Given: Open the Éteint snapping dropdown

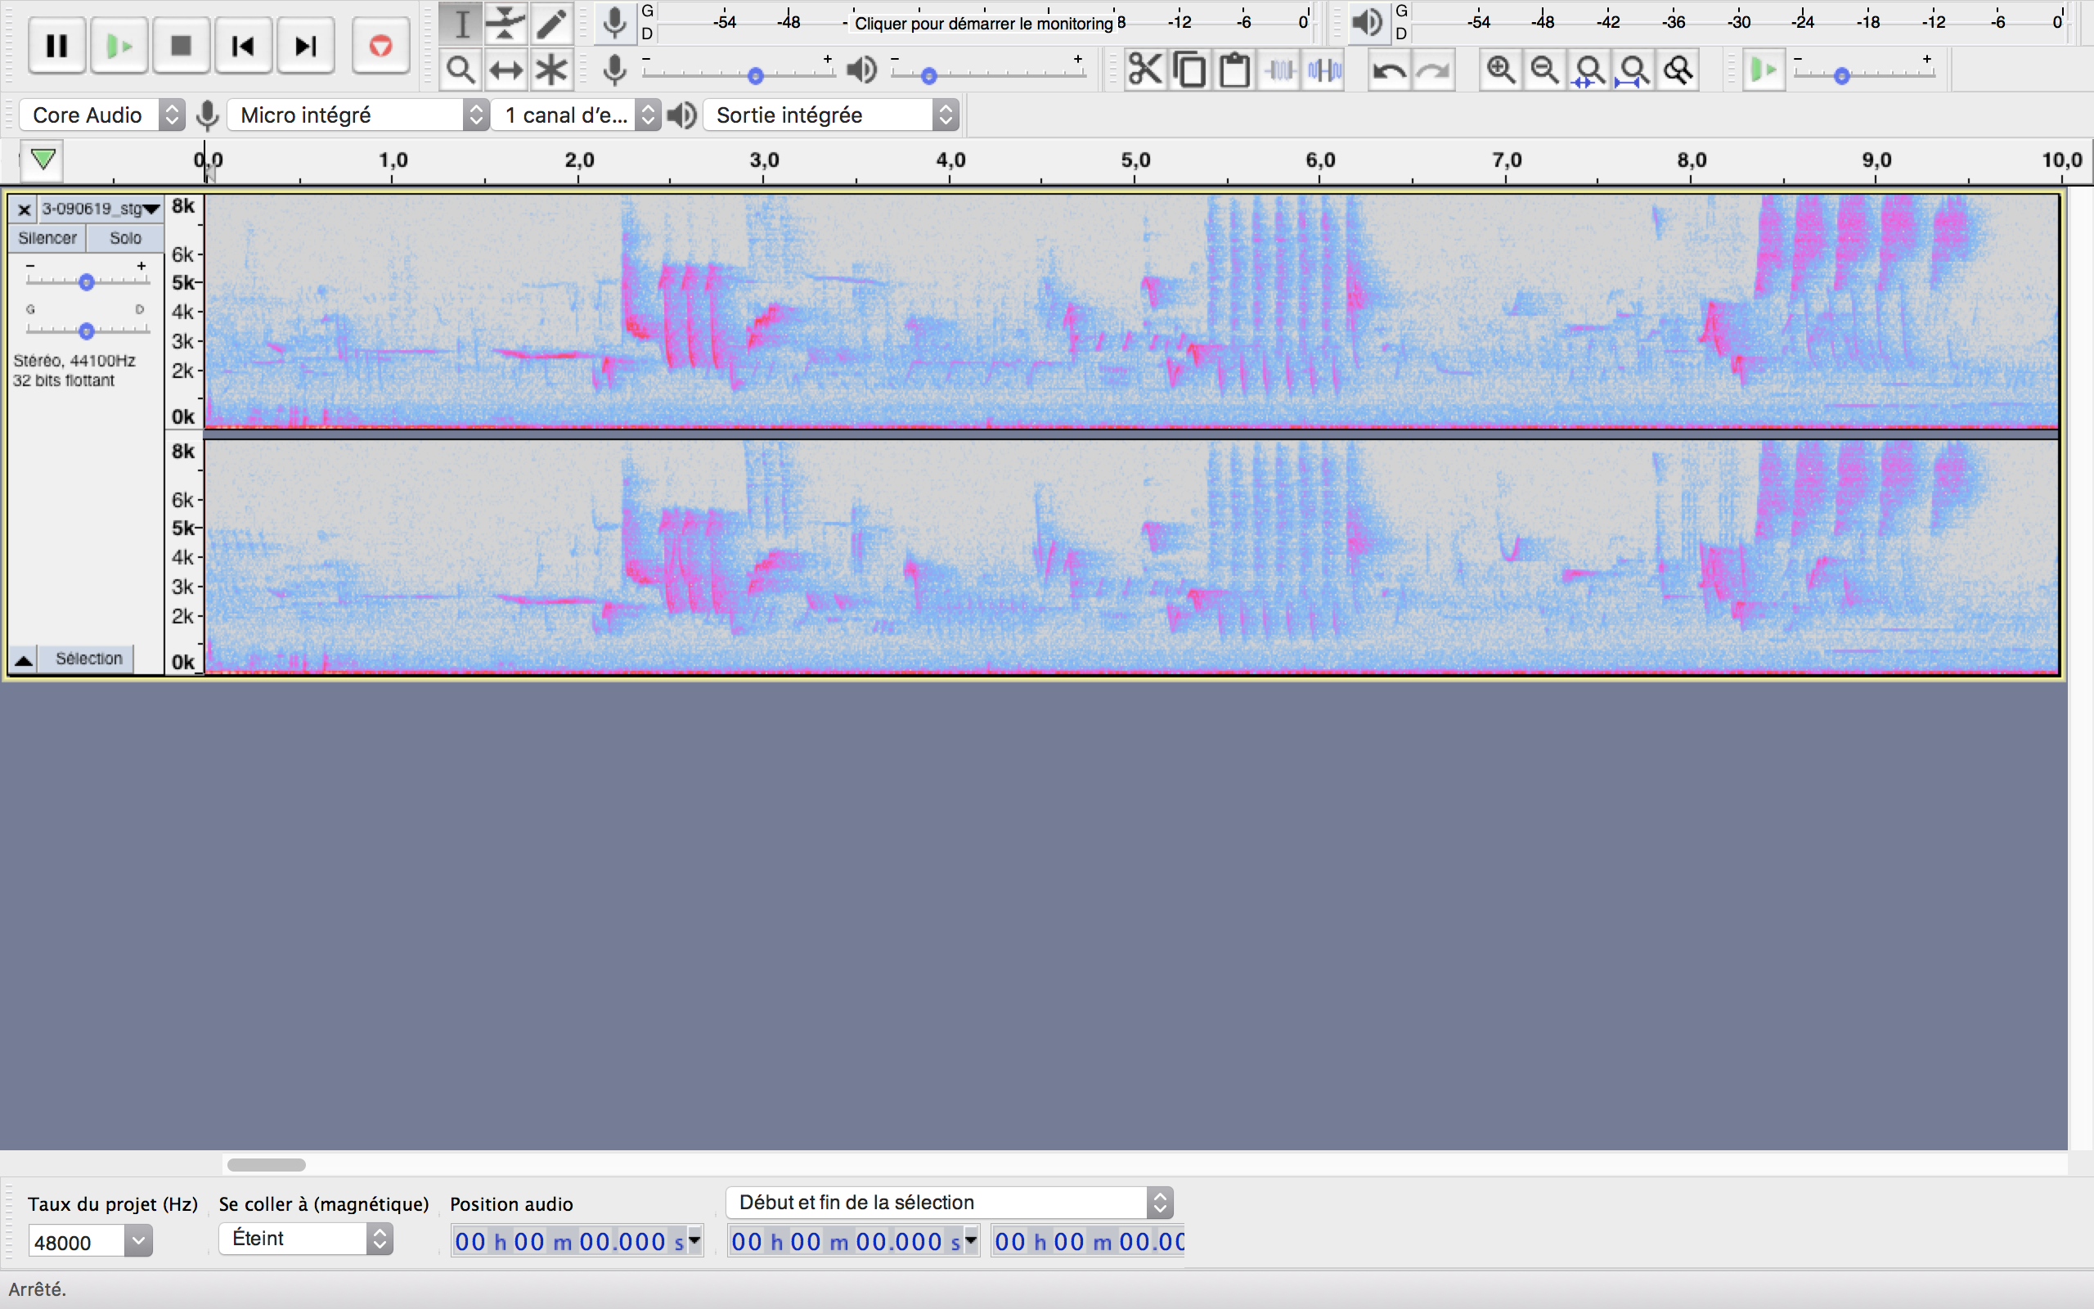Looking at the screenshot, I should click(x=305, y=1239).
